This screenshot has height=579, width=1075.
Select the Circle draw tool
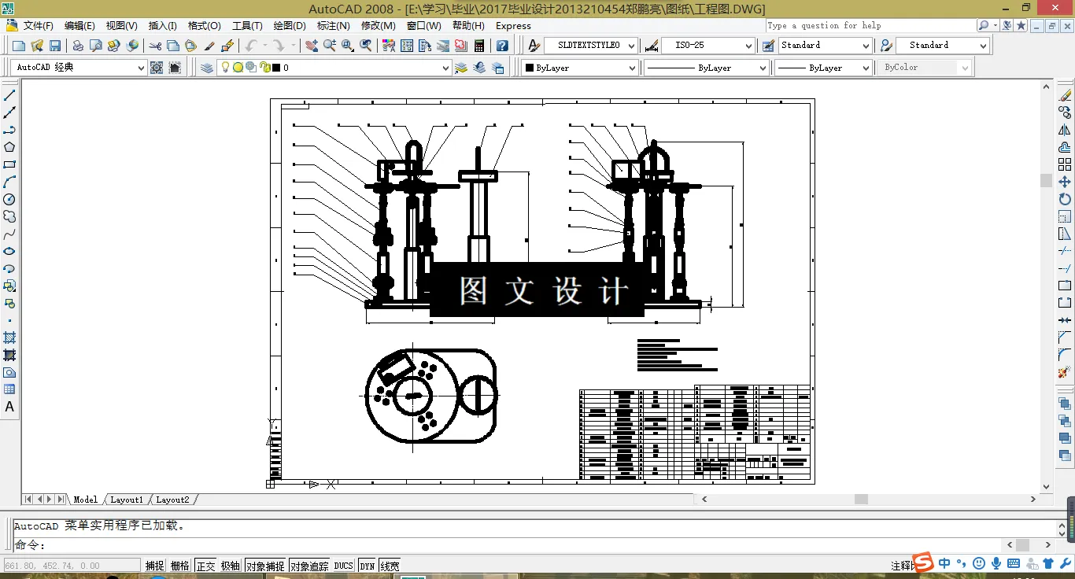tap(9, 199)
